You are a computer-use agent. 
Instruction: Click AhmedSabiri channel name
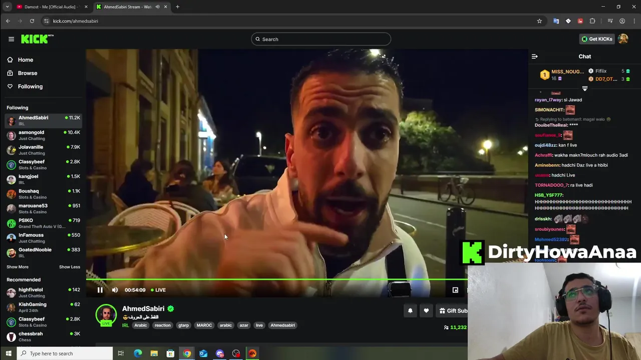[143, 308]
